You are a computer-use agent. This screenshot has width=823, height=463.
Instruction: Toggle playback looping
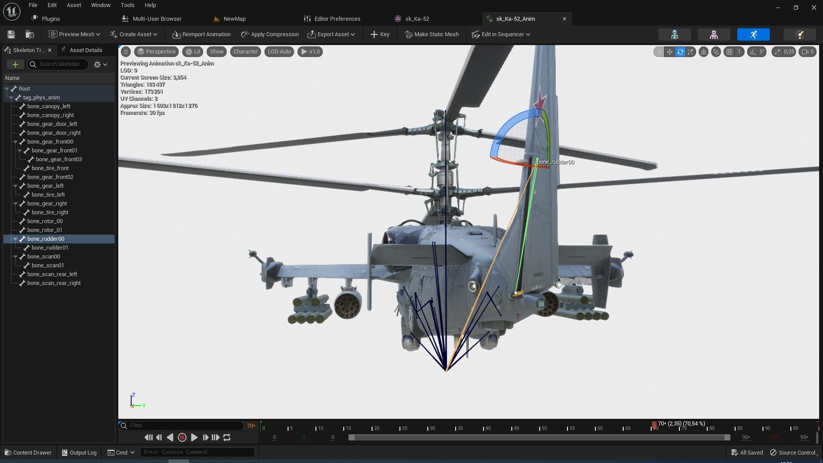click(227, 437)
